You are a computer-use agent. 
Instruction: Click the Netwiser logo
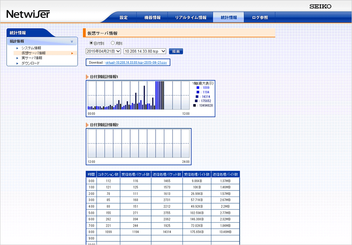pyautogui.click(x=28, y=14)
